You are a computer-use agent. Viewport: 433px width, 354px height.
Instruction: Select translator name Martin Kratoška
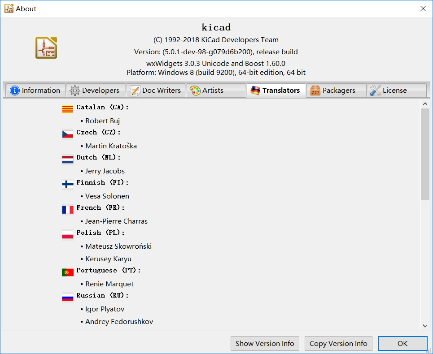(x=111, y=146)
